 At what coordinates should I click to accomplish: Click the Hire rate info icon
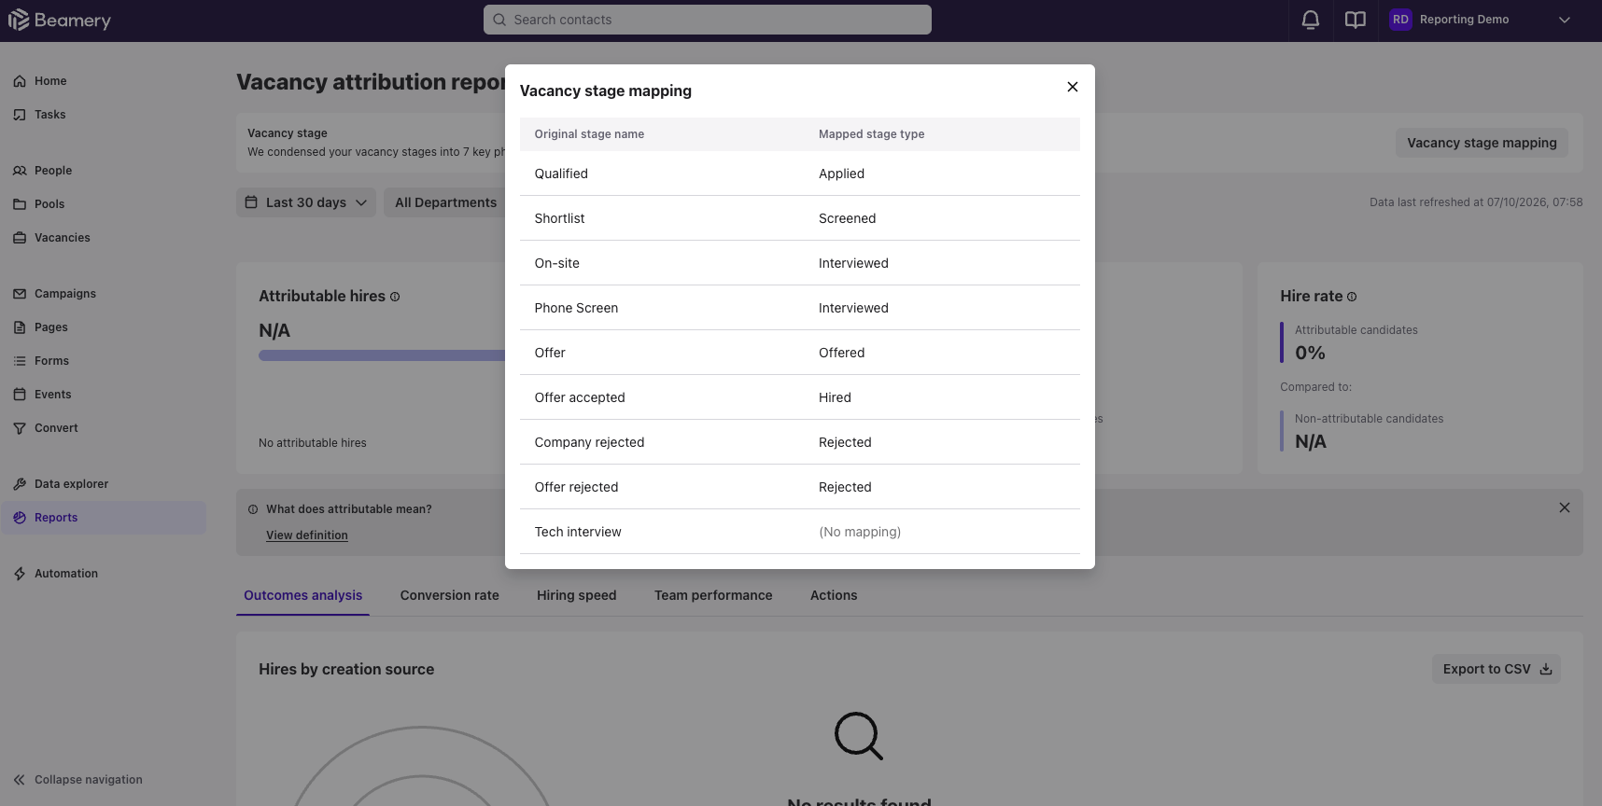(x=1352, y=297)
